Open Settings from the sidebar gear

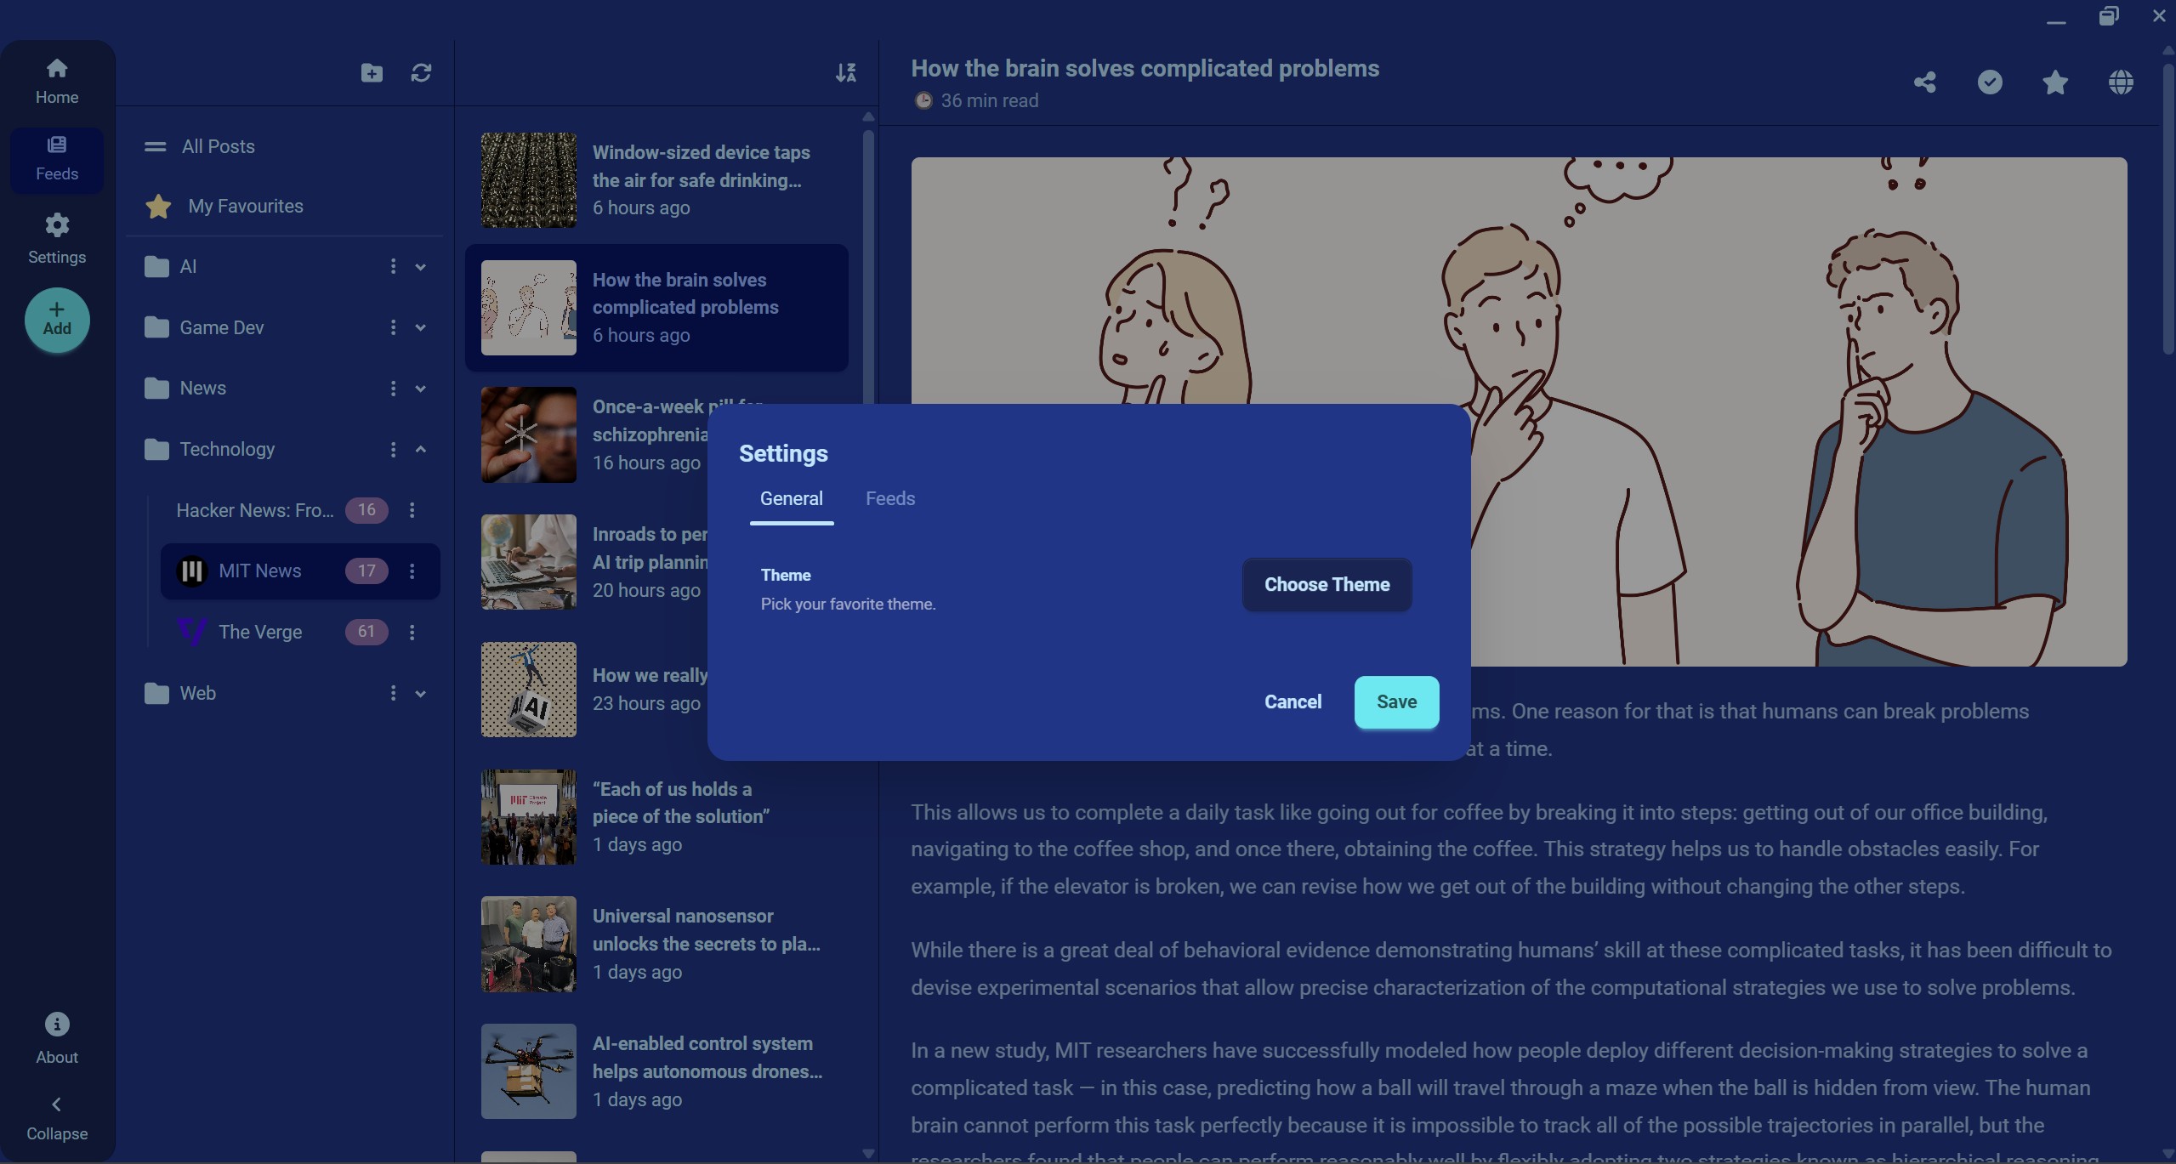(x=57, y=239)
